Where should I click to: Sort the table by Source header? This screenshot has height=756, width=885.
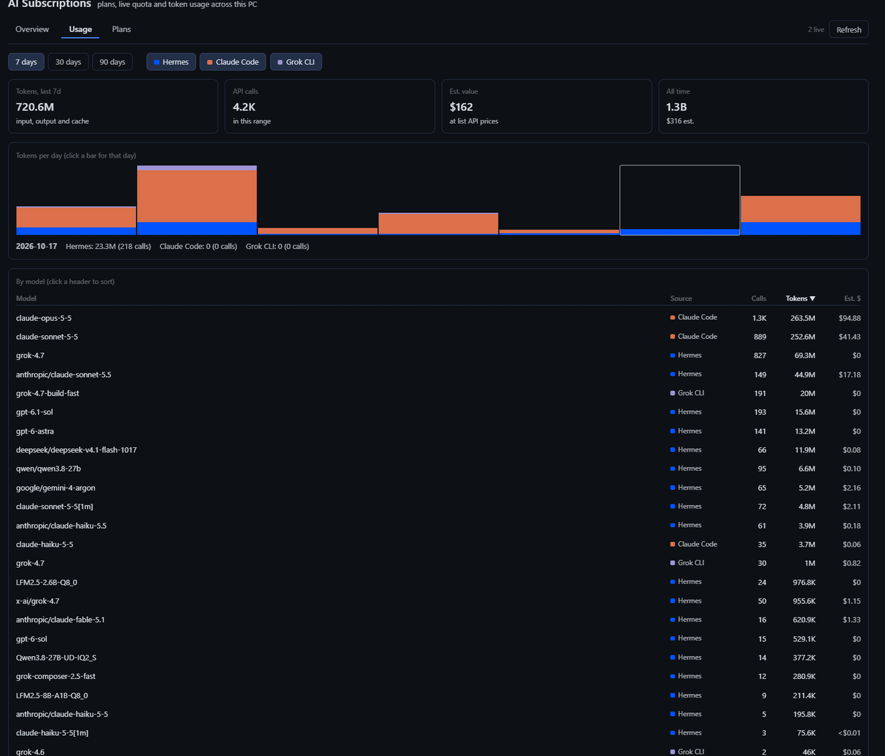[x=681, y=298]
